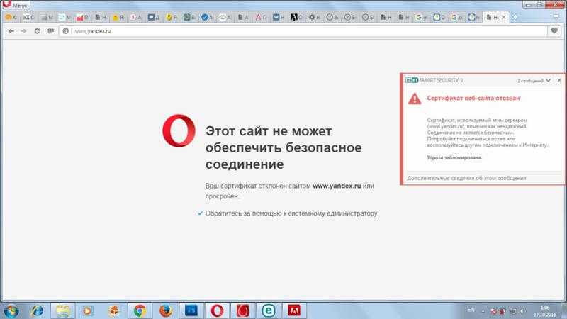Click the site info globe icon in address bar
Viewport: 567px width, 319px height.
click(x=65, y=31)
